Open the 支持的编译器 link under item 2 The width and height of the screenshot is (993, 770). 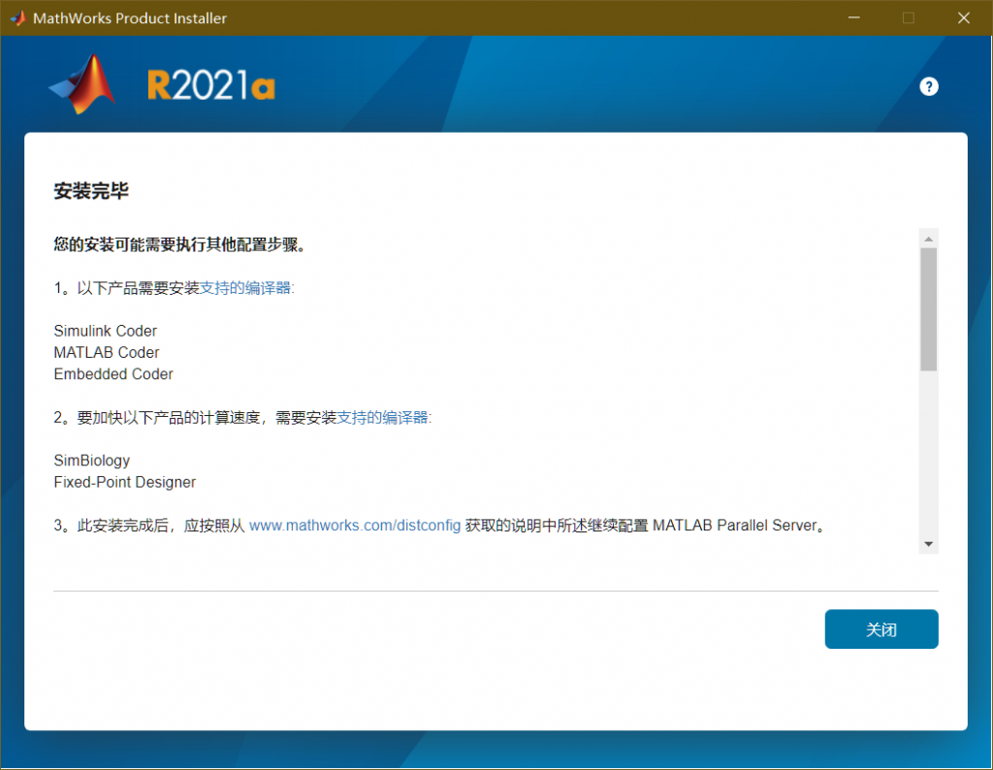coord(382,417)
